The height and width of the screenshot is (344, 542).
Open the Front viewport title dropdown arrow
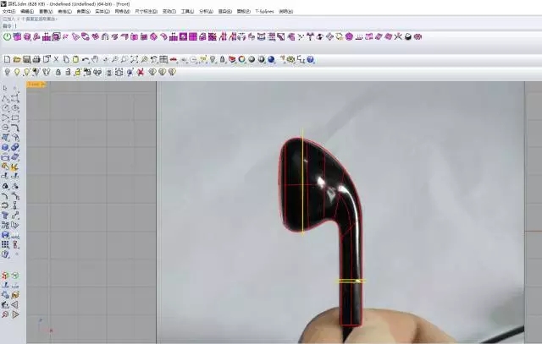click(43, 85)
